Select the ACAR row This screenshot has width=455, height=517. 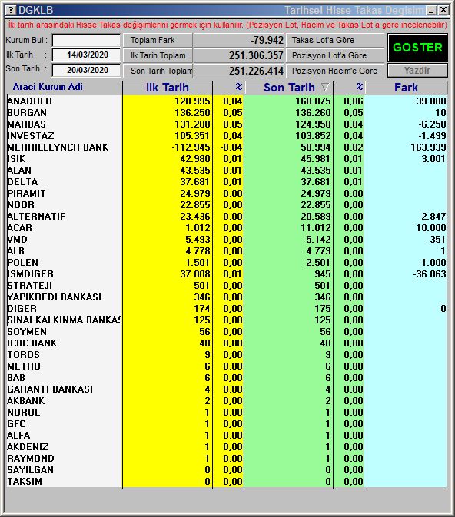[227, 228]
